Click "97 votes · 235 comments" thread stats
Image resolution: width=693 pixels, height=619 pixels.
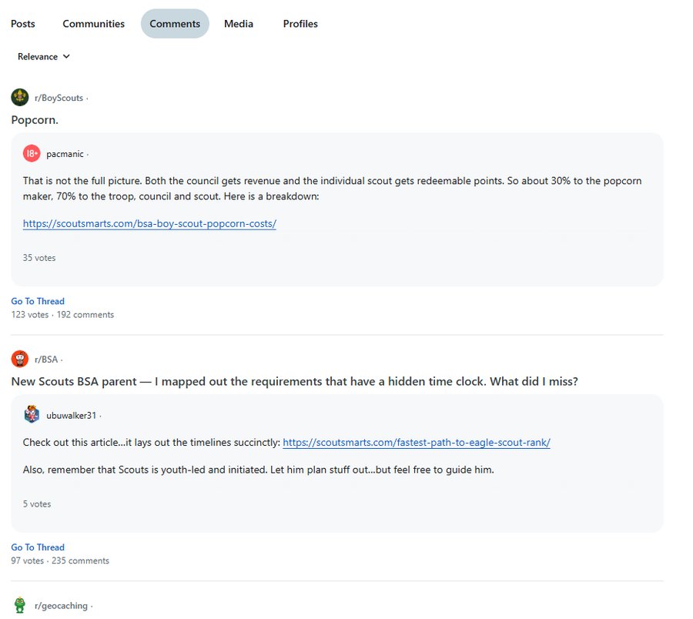pyautogui.click(x=60, y=560)
